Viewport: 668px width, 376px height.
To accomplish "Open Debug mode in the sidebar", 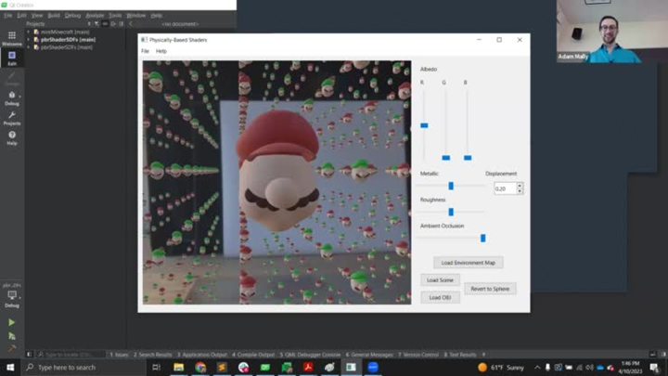I will (x=11, y=98).
